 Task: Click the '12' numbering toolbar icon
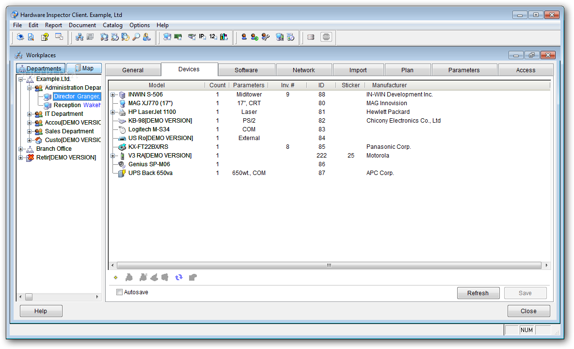coord(213,37)
